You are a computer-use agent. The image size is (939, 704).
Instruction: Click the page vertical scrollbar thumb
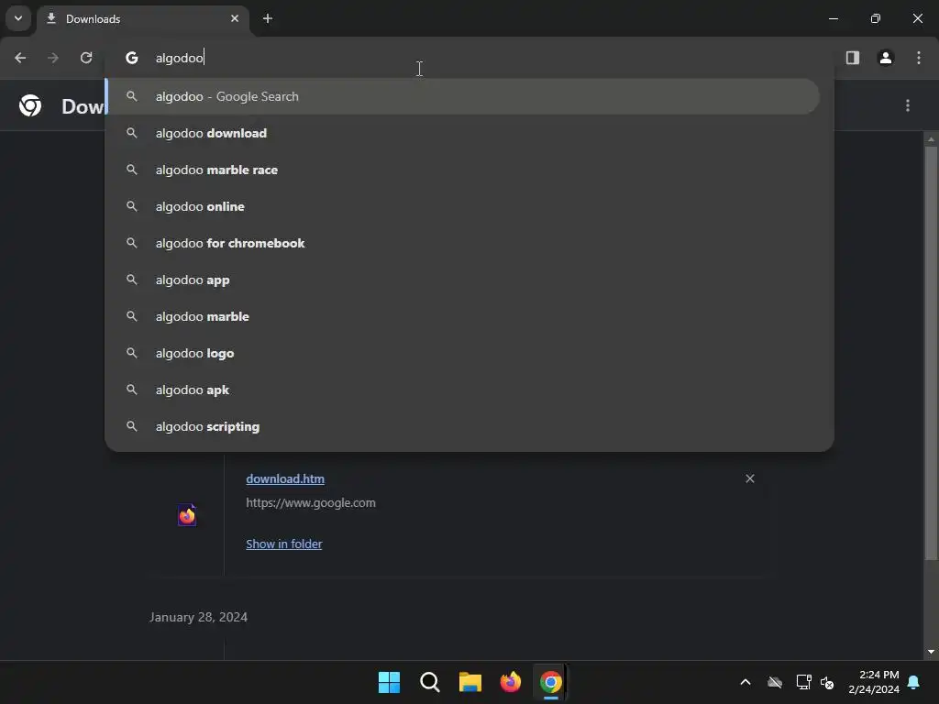tap(931, 353)
